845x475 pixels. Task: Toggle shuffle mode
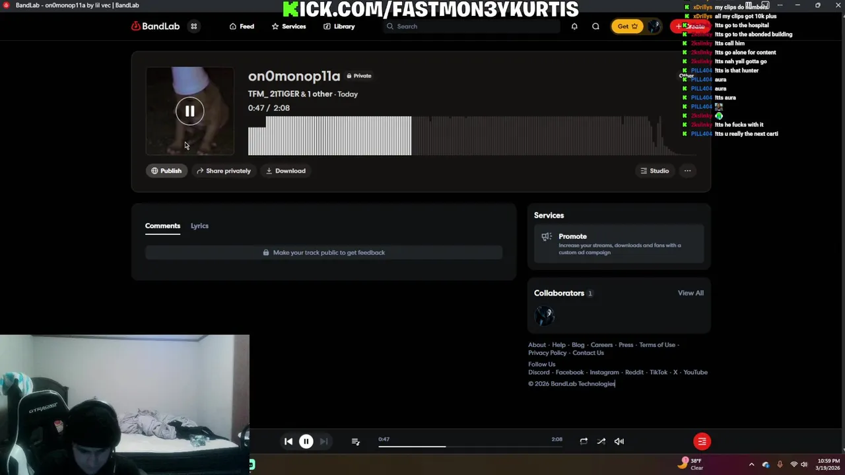601,441
